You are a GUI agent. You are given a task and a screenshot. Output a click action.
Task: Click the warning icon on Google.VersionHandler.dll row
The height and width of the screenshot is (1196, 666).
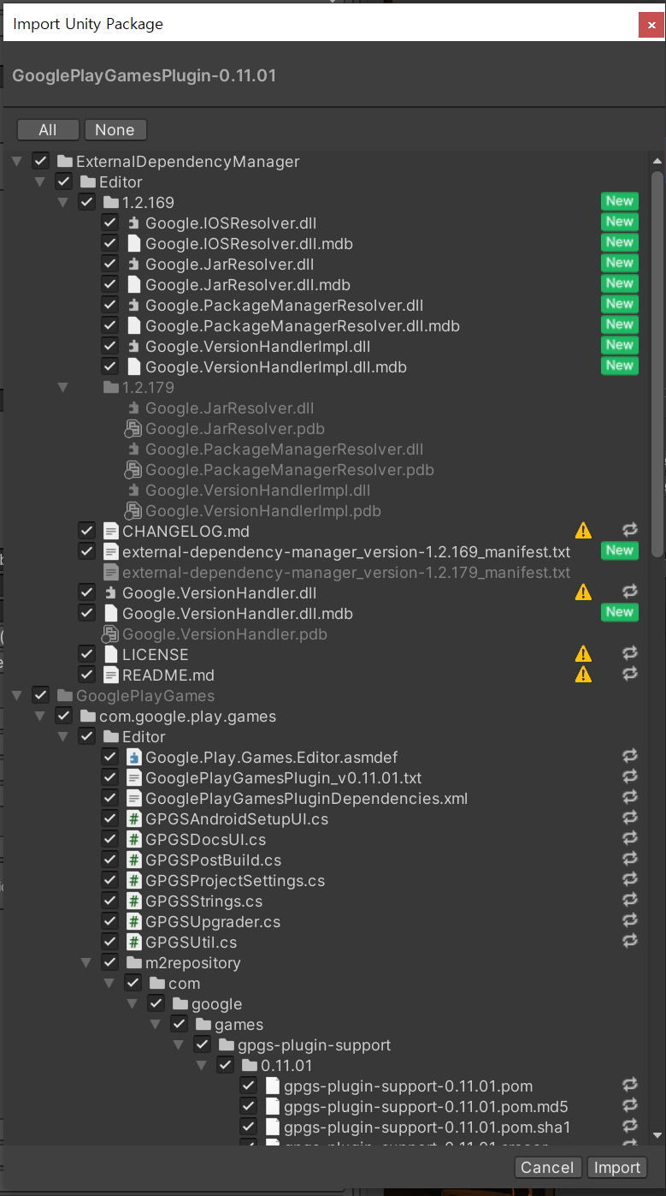pos(583,592)
